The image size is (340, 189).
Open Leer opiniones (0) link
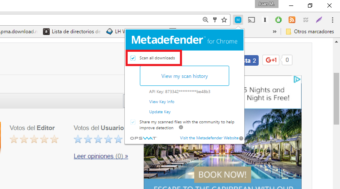(x=101, y=156)
